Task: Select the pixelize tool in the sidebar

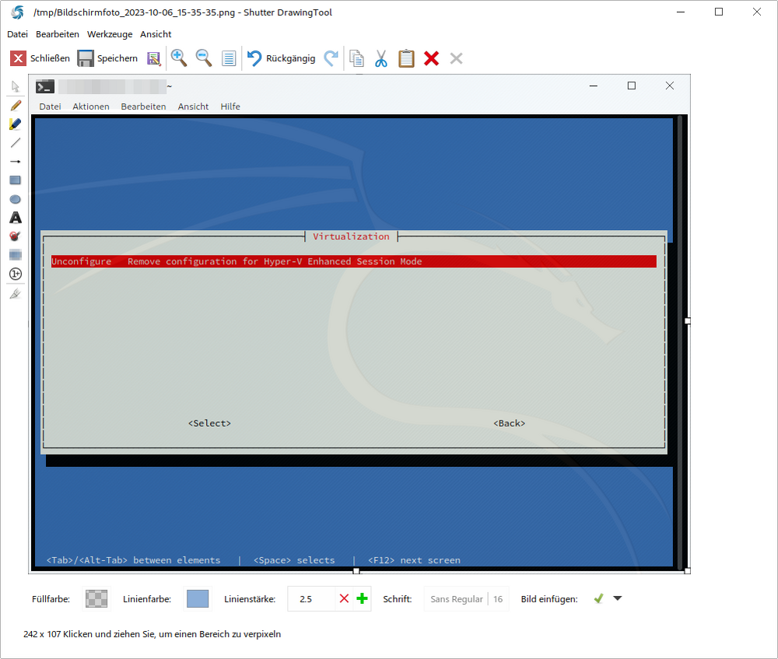Action: 16,255
